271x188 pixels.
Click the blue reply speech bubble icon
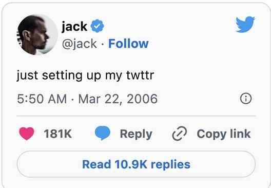pos(103,133)
